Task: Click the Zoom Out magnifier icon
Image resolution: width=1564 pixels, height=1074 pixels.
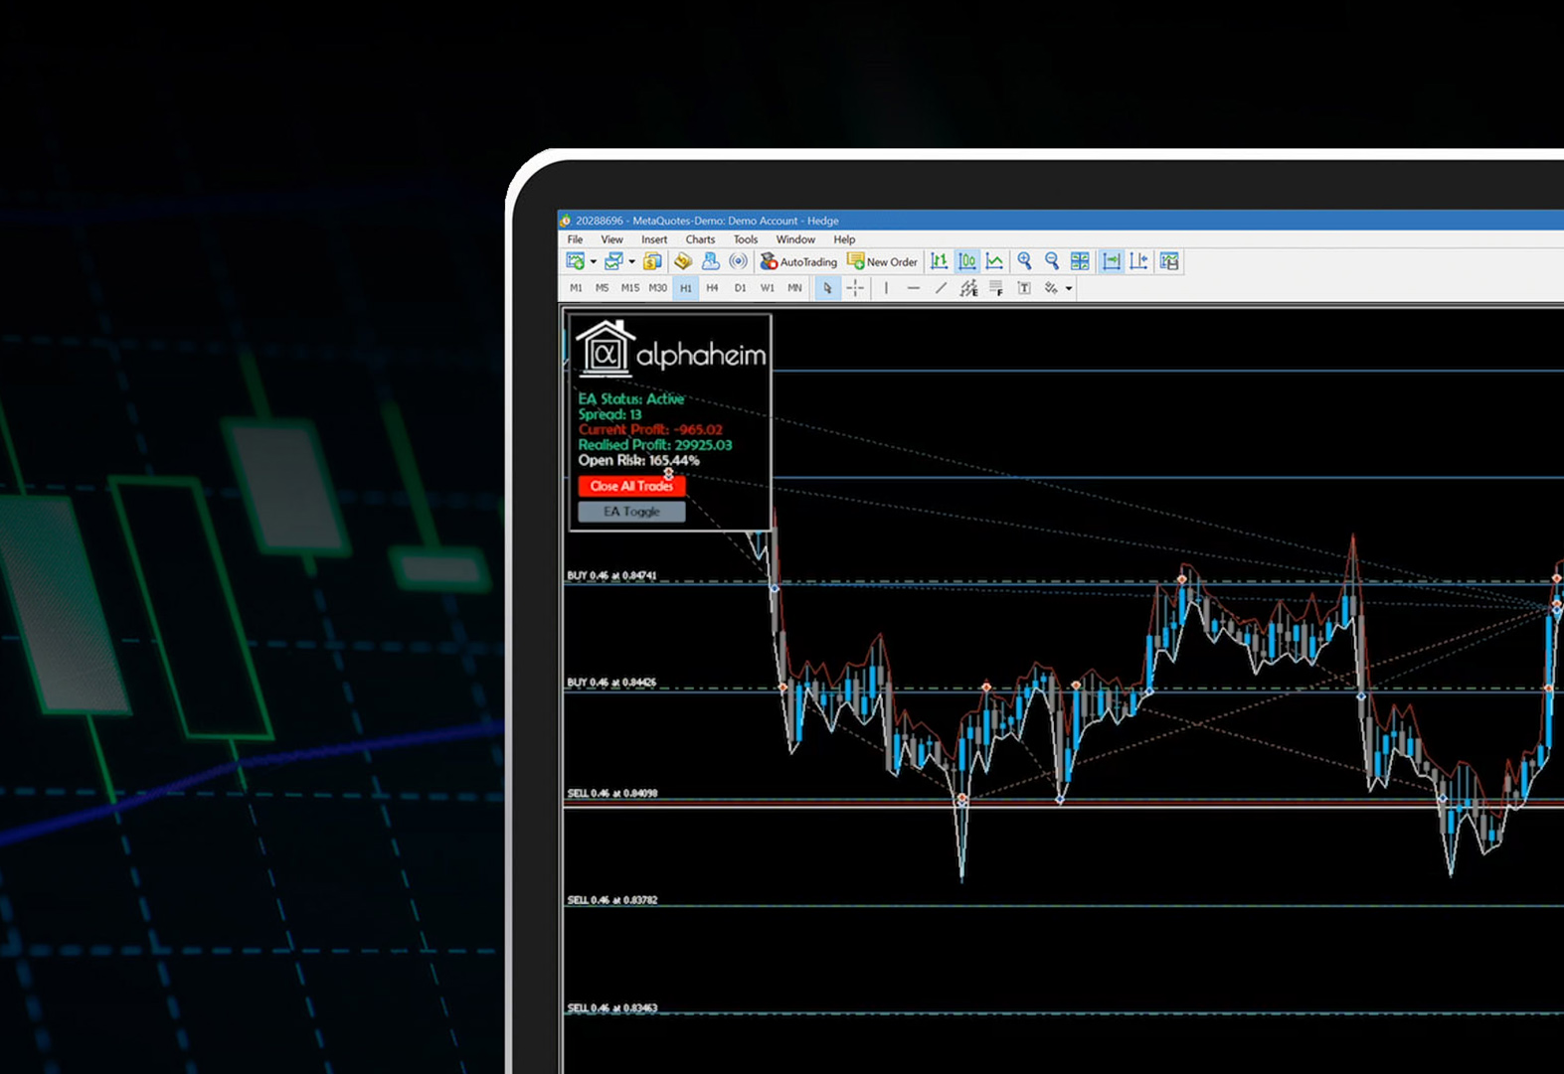Action: coord(1052,261)
